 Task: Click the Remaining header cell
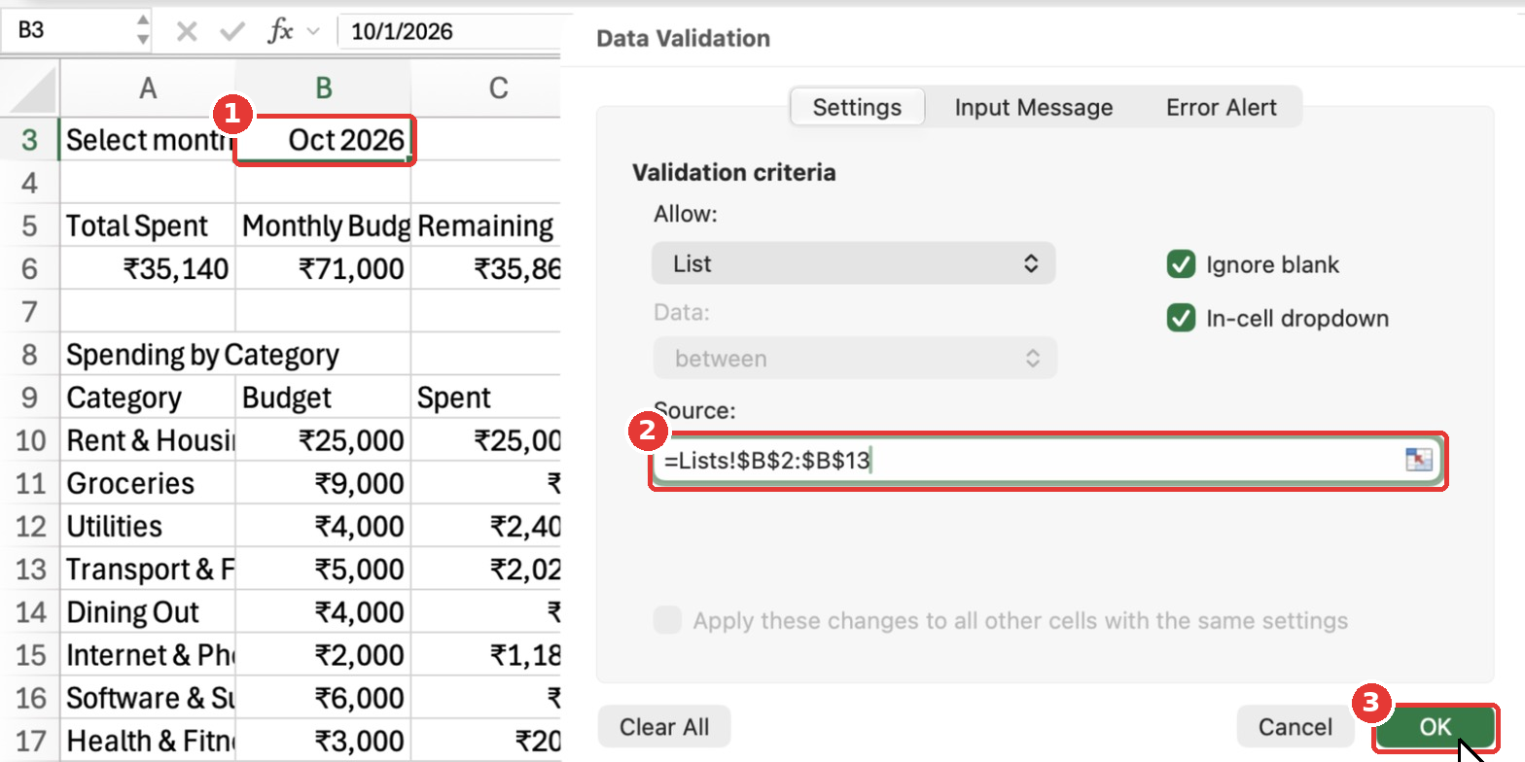(487, 225)
